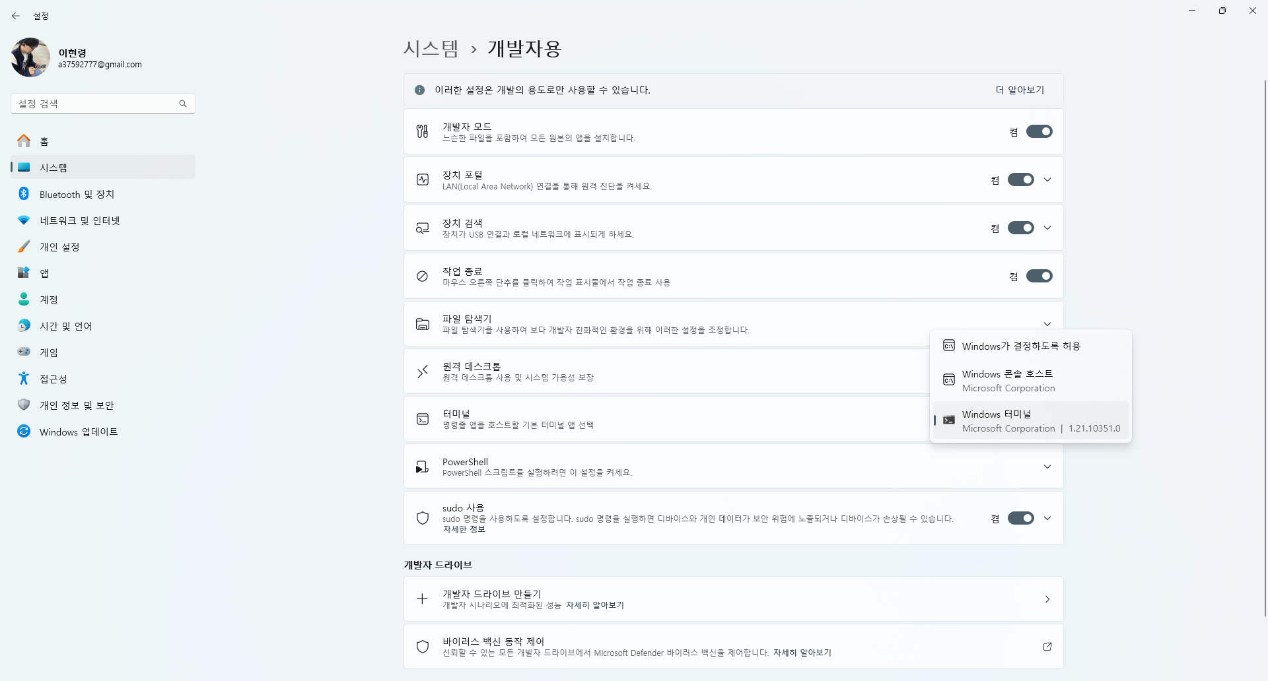Expand the 장치 포털 section
Viewport: 1268px width, 681px height.
pyautogui.click(x=1047, y=179)
